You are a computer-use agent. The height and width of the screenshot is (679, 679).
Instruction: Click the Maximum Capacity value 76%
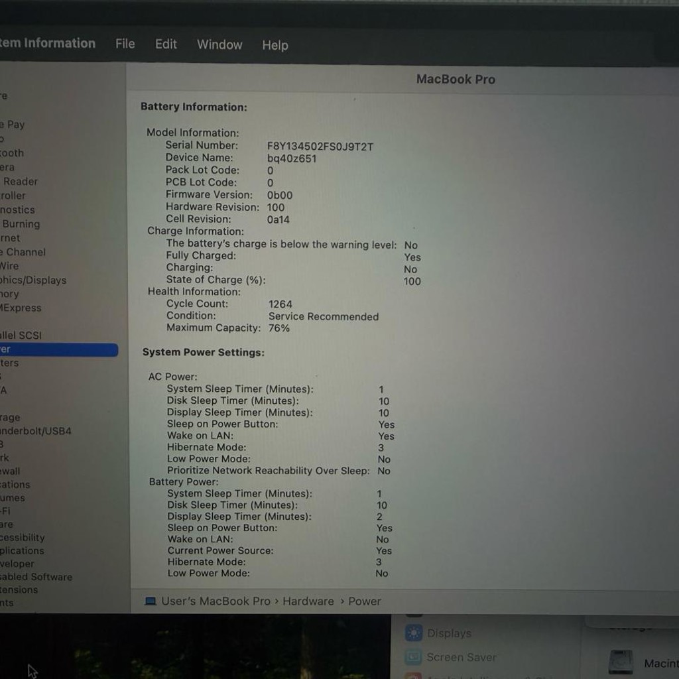tap(279, 328)
